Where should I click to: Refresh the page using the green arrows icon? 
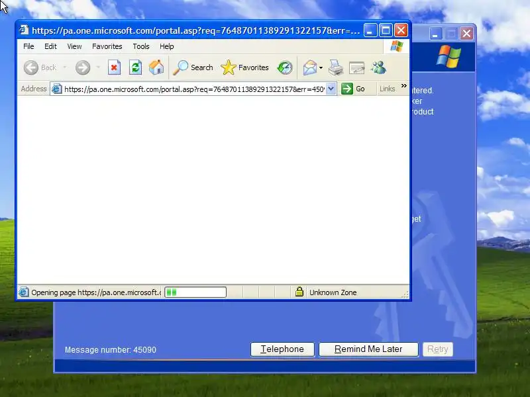135,67
